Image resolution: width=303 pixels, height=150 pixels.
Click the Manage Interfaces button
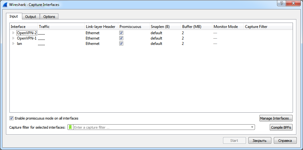point(276,118)
